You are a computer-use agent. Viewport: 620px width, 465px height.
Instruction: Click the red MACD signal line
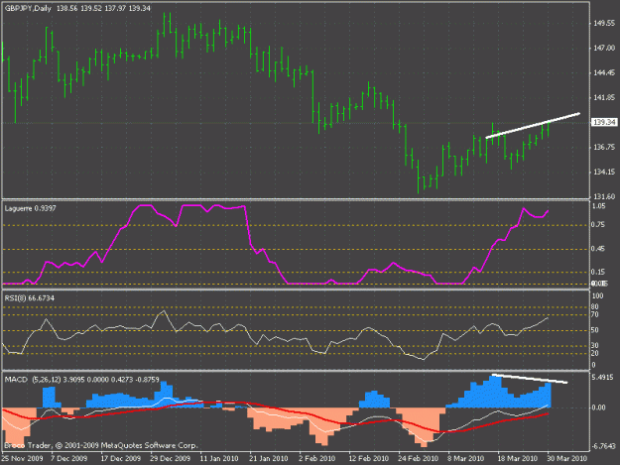coord(277,409)
